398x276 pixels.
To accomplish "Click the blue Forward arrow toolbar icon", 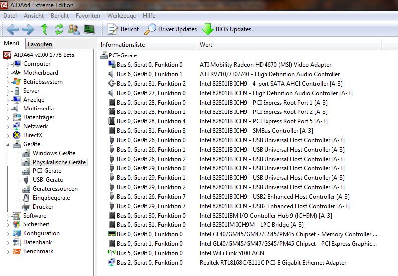I will (28, 29).
